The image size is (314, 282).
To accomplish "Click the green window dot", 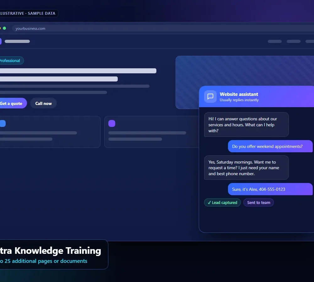I will tap(4, 28).
